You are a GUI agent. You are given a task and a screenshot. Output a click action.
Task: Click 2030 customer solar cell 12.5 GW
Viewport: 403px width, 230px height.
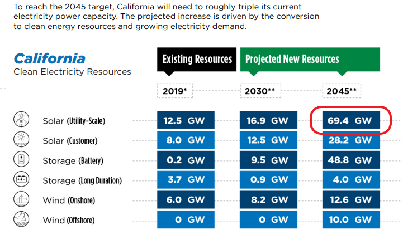[x=268, y=140]
